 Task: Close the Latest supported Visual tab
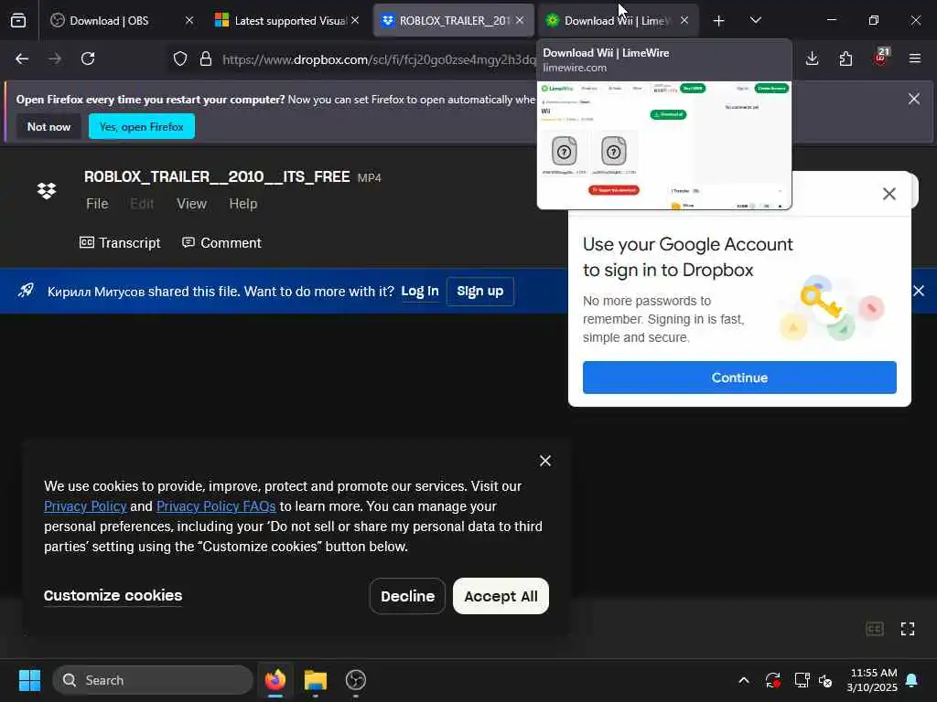pyautogui.click(x=355, y=20)
